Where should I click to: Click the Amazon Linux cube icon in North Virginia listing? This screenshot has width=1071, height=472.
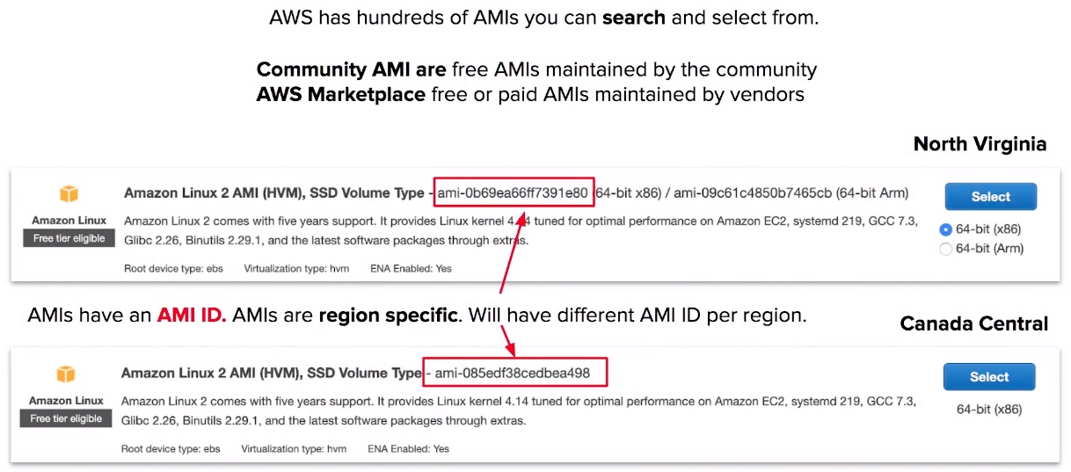(69, 194)
